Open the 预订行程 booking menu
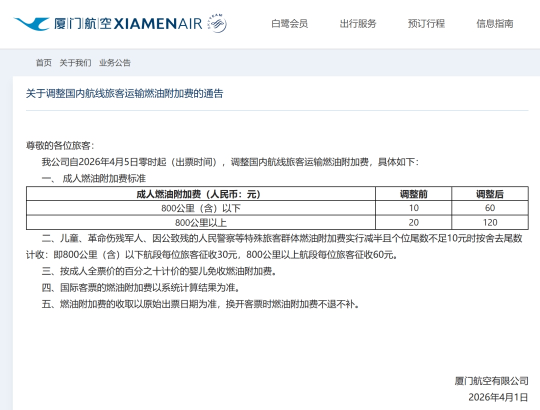This screenshot has width=540, height=410. pyautogui.click(x=426, y=23)
